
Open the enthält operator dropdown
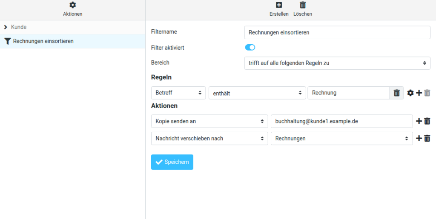click(x=257, y=93)
